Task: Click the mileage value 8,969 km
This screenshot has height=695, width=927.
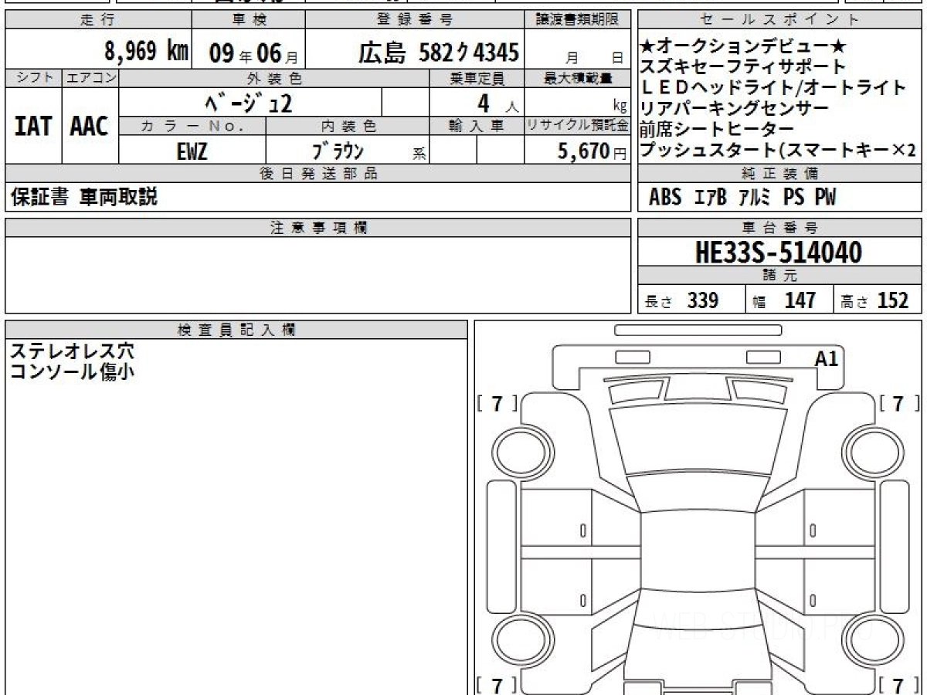Action: tap(146, 52)
